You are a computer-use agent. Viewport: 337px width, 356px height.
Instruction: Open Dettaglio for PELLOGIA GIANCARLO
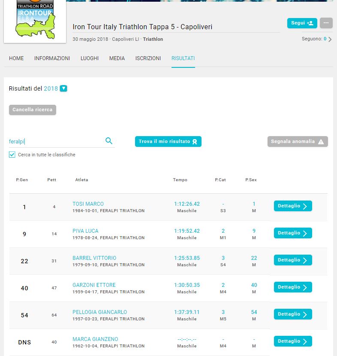tap(293, 314)
